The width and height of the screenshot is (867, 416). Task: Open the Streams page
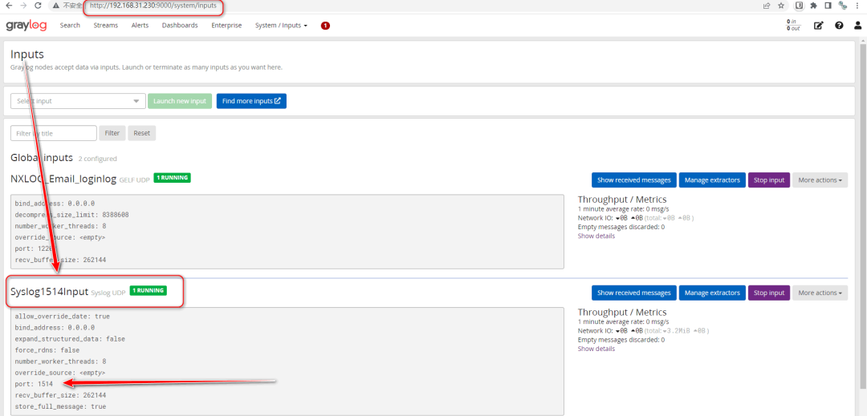(106, 26)
